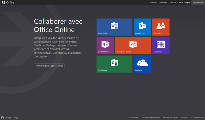The image size is (205, 120).
Task: Click Se connecter to sign in
Action: 198,3
